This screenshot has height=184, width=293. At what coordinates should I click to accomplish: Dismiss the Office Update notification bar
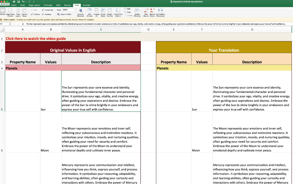[1, 20]
